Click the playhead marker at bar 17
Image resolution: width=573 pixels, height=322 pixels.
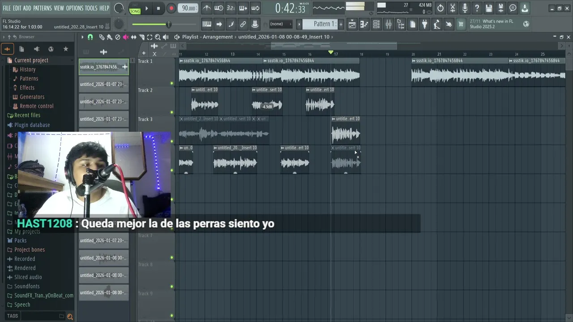331,53
